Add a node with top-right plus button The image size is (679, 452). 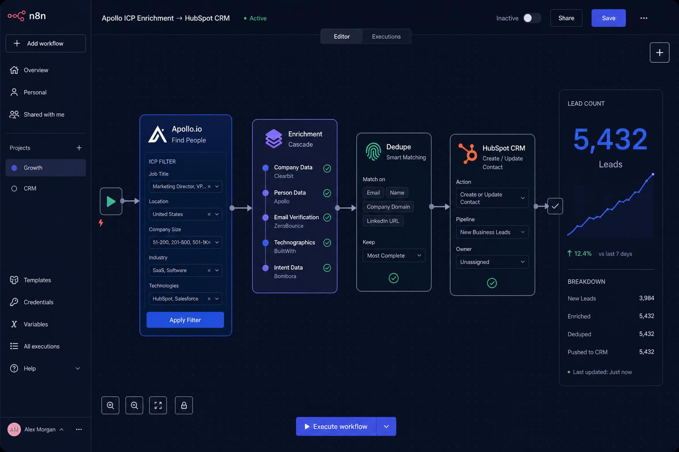660,53
